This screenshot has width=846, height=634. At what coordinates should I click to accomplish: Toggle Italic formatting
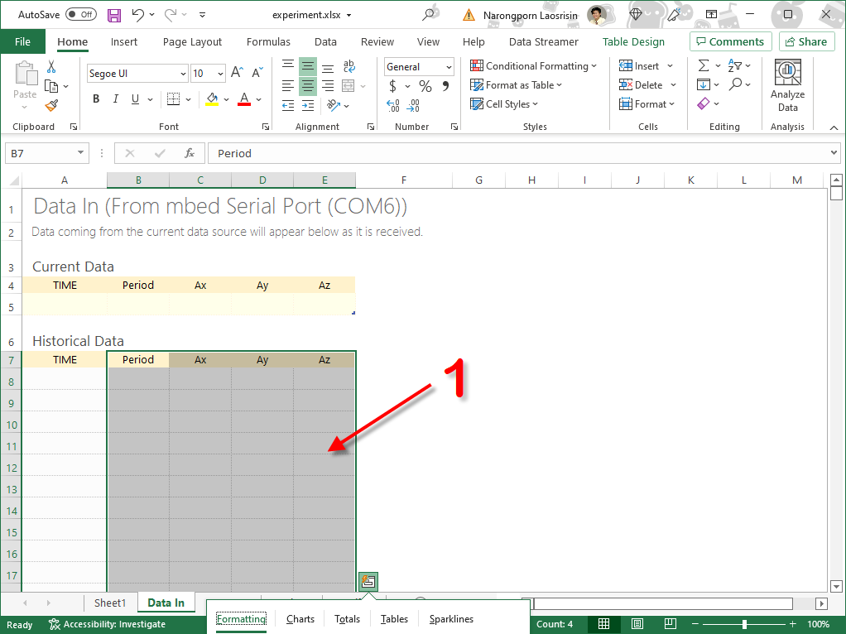coord(115,99)
